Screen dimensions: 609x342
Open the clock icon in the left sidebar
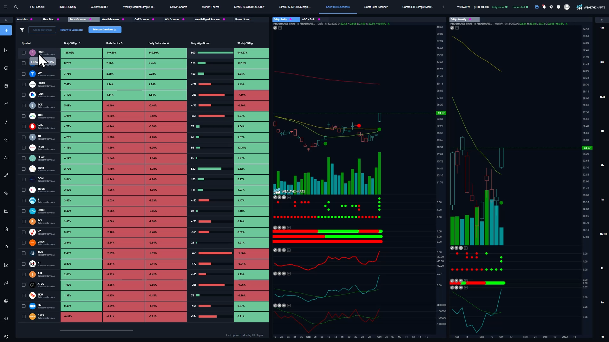(x=6, y=68)
